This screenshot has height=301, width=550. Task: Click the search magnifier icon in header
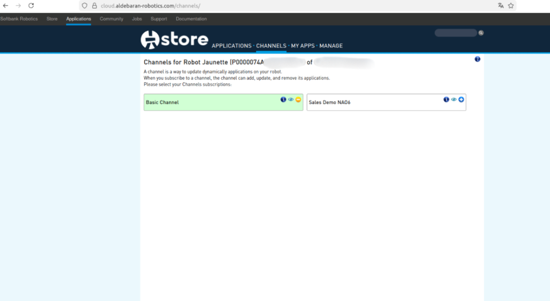pos(481,33)
